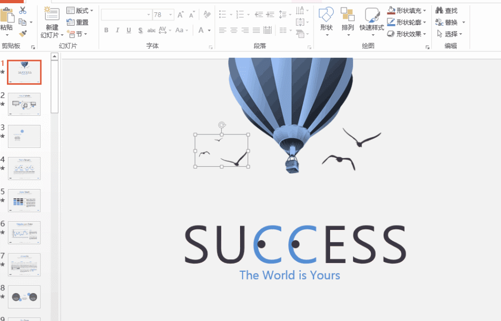Click the increase indent icon
The image size is (501, 321).
pyautogui.click(x=270, y=14)
